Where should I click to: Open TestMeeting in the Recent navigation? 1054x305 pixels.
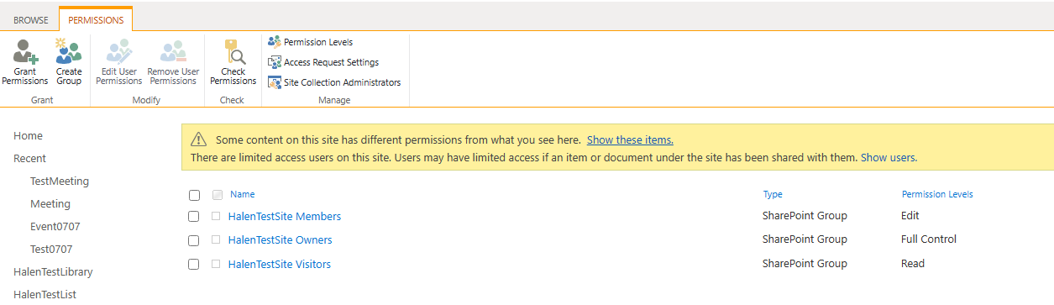click(x=60, y=181)
